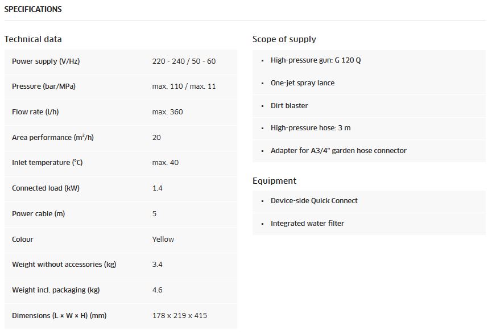492x334 pixels.
Task: Select the Flow rate (l/h) label
Action: click(35, 112)
